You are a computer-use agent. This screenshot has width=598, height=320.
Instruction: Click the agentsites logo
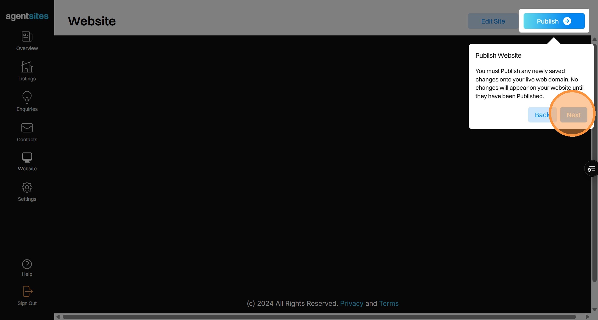pyautogui.click(x=27, y=16)
